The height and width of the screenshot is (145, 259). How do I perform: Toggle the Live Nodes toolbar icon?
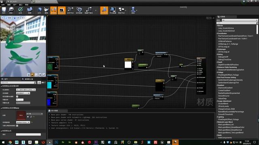tap(70, 10)
